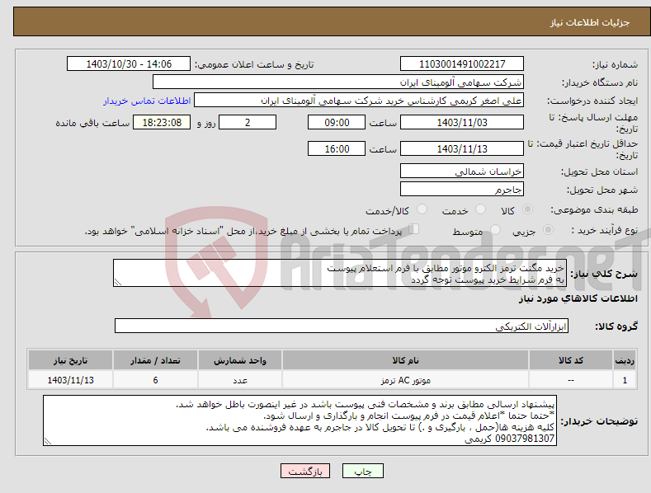This screenshot has height=493, width=651.
Task: Click the جزئیات اطلاعات نیاز header title
Action: coord(590,22)
